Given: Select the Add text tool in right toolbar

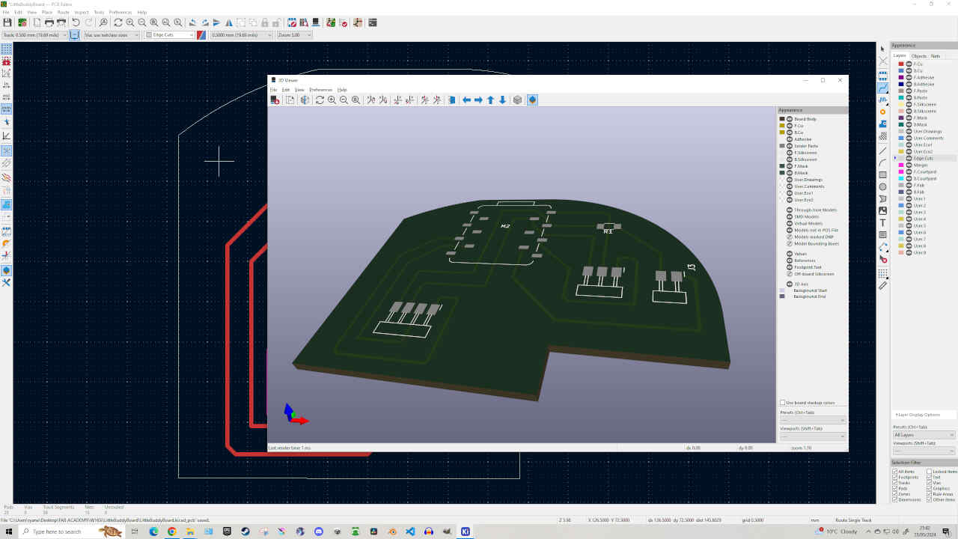Looking at the screenshot, I should click(x=883, y=222).
